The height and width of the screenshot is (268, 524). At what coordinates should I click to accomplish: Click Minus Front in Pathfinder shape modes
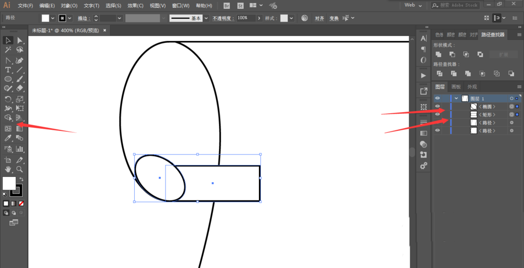pyautogui.click(x=452, y=54)
